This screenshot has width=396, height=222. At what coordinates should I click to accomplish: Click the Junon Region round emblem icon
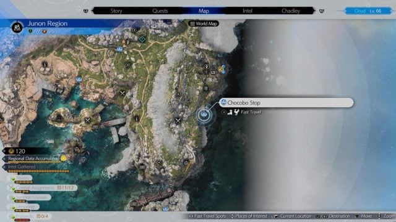[x=17, y=27]
